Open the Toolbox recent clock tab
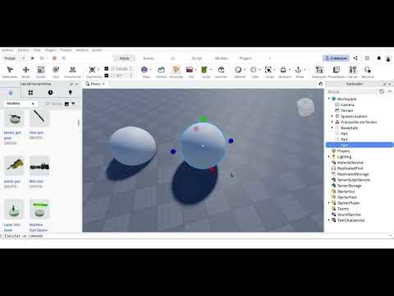Image resolution: width=394 pixels, height=296 pixels. (x=50, y=93)
